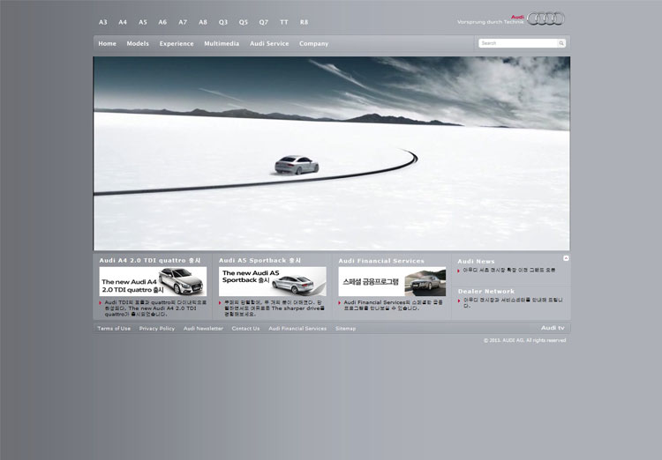The width and height of the screenshot is (662, 460).
Task: Select the A8 model link
Action: [203, 22]
